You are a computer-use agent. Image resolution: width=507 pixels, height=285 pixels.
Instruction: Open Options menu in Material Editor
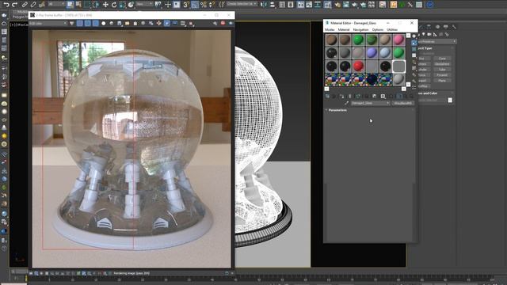[378, 30]
